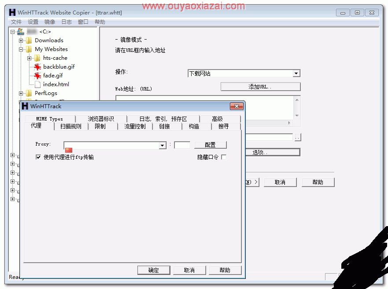Viewport: 388px width, 289px height.
Task: Maximize the WinHTTrack Website Copier window
Action: (357, 13)
